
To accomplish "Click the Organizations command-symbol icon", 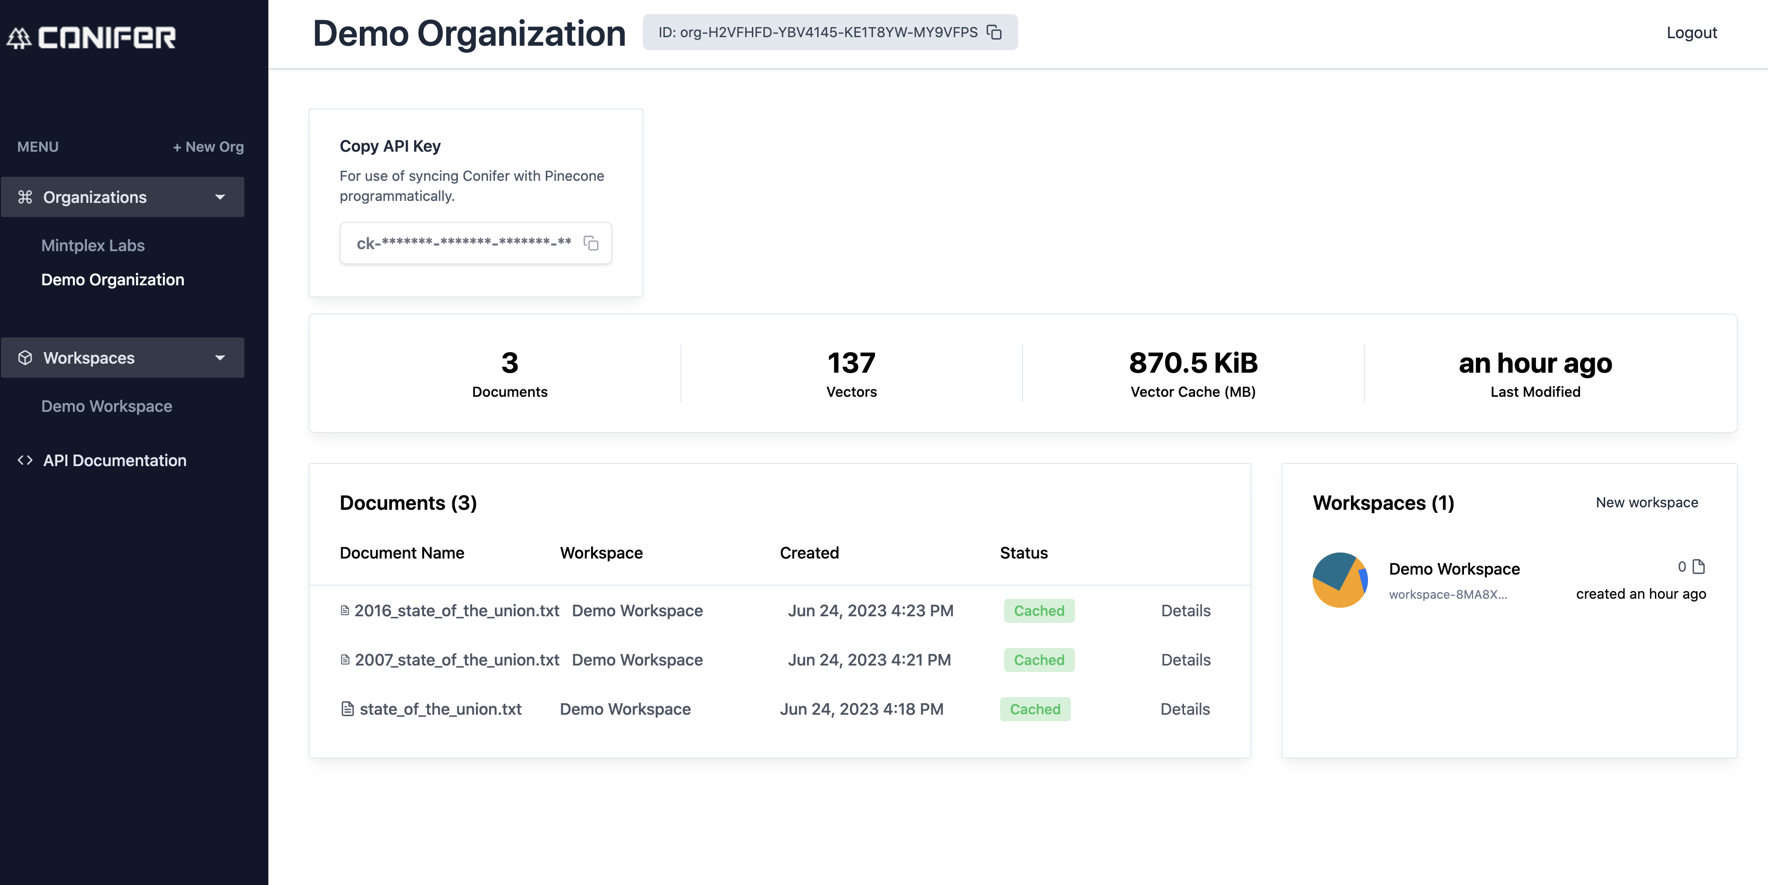I will pos(26,197).
